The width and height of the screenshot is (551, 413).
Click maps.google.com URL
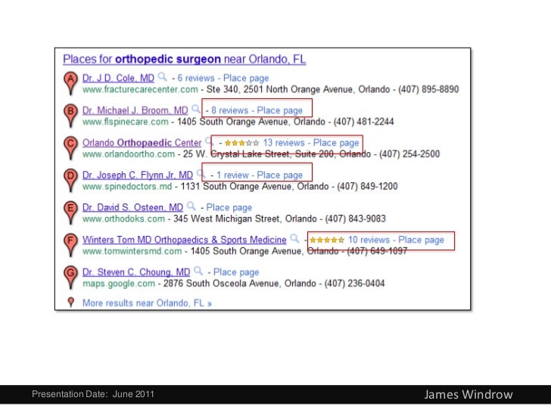click(119, 283)
